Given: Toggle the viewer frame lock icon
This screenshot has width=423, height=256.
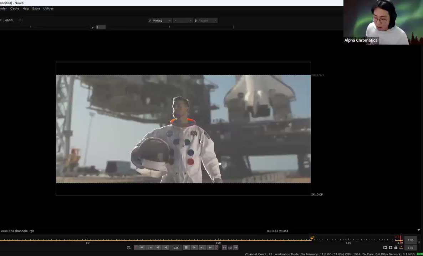Looking at the screenshot, I should click(x=396, y=247).
